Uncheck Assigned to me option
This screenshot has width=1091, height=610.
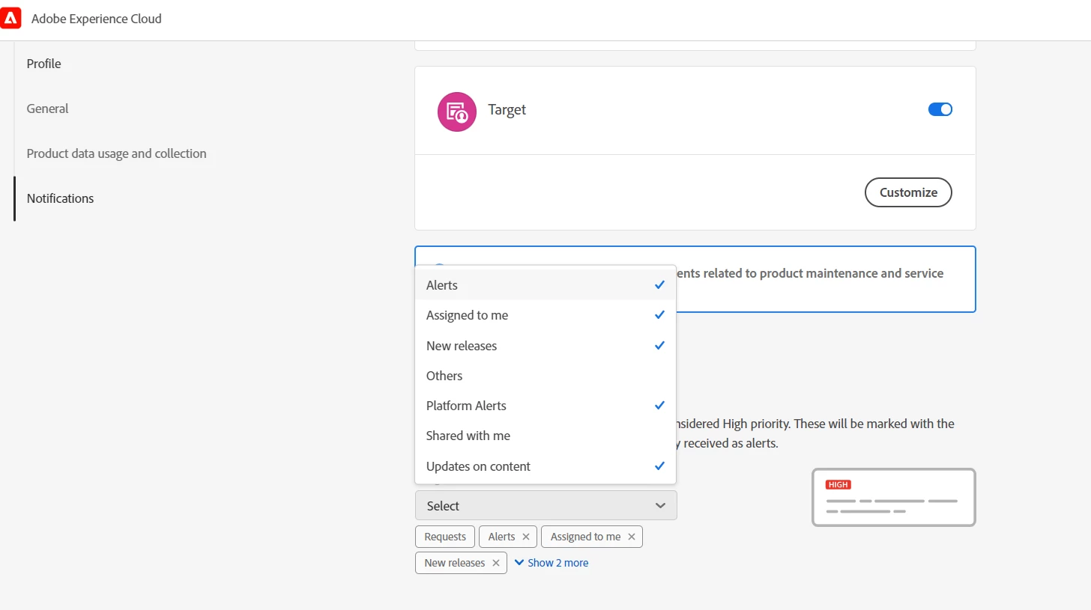[545, 315]
